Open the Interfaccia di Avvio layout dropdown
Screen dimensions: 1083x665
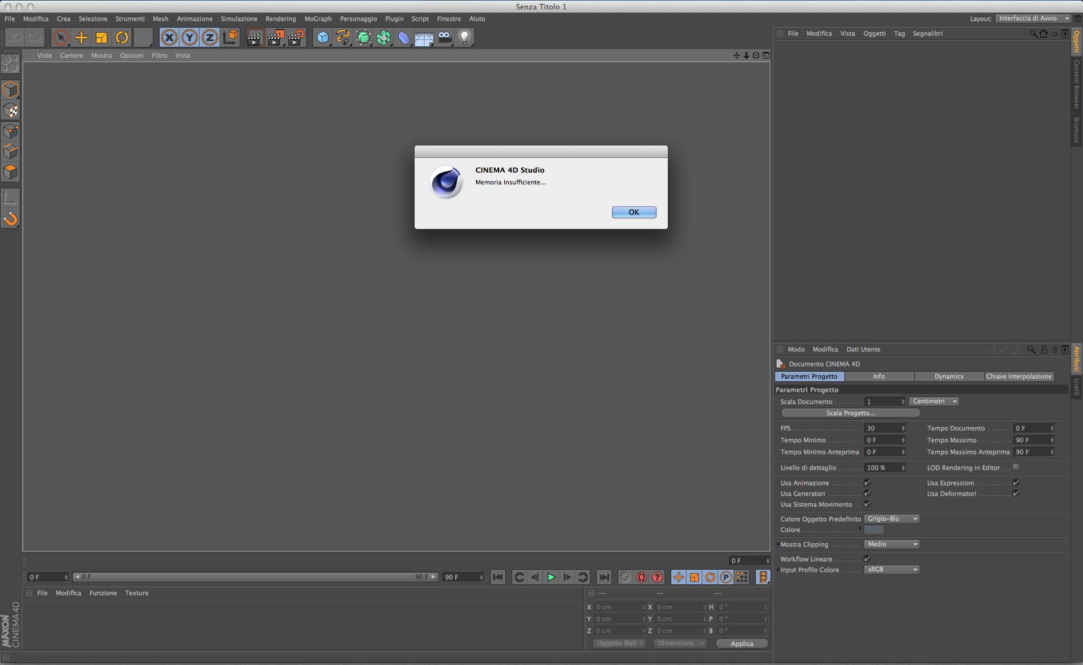click(1032, 19)
